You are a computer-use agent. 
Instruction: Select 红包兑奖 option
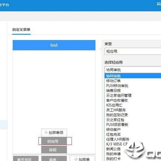coord(114,135)
